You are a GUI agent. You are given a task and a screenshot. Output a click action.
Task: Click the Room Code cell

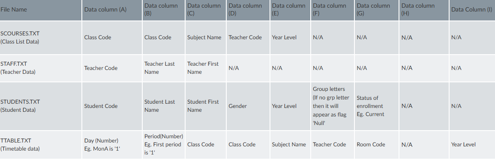(x=377, y=145)
